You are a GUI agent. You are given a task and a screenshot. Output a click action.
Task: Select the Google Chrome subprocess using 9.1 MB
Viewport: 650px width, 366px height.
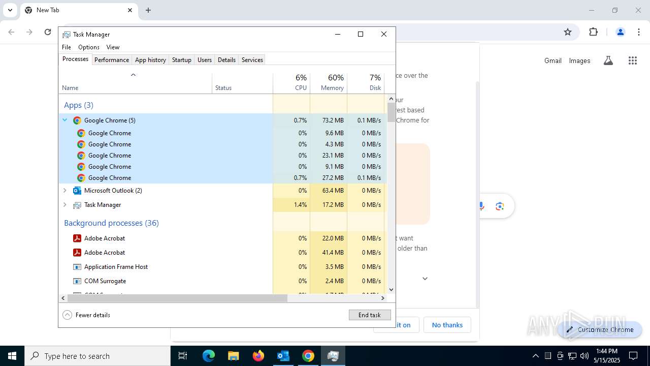pyautogui.click(x=222, y=167)
